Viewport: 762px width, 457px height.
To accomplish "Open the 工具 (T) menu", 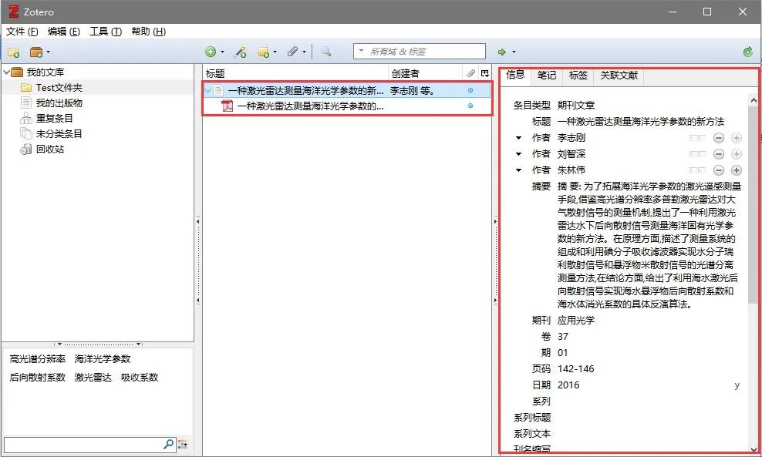I will (x=106, y=32).
